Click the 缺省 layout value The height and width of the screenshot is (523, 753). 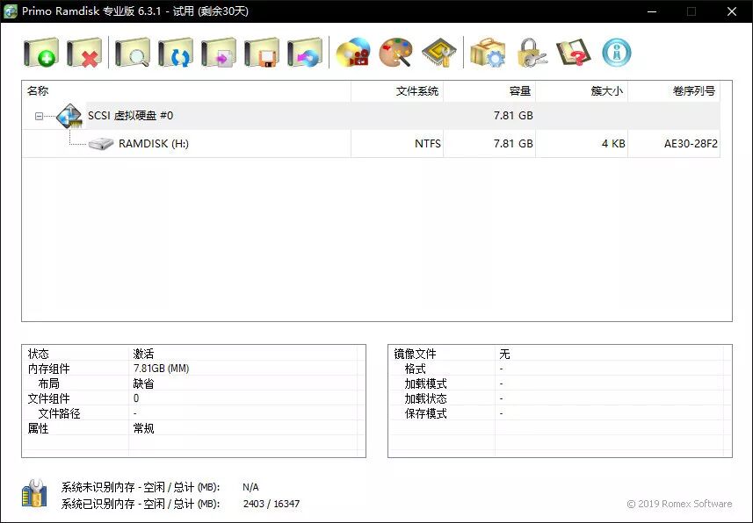[x=143, y=383]
